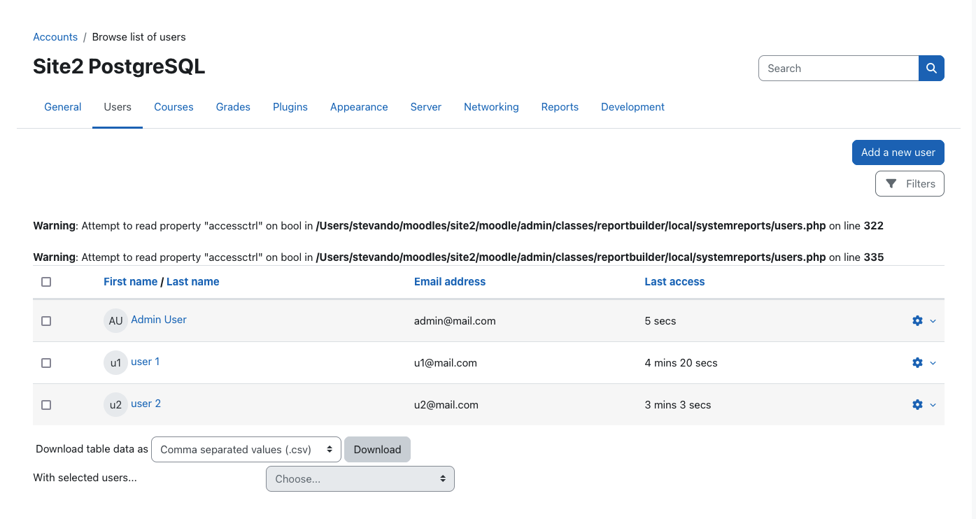Open the Plugins tab

pyautogui.click(x=290, y=107)
